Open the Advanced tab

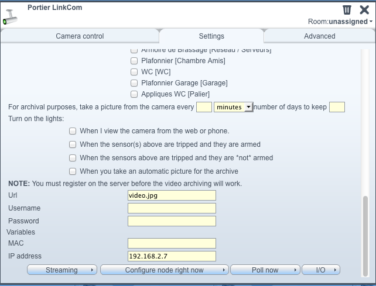(x=320, y=36)
